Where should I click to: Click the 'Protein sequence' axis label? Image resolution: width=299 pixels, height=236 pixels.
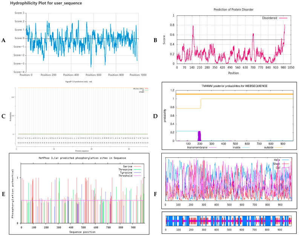click(x=82, y=151)
